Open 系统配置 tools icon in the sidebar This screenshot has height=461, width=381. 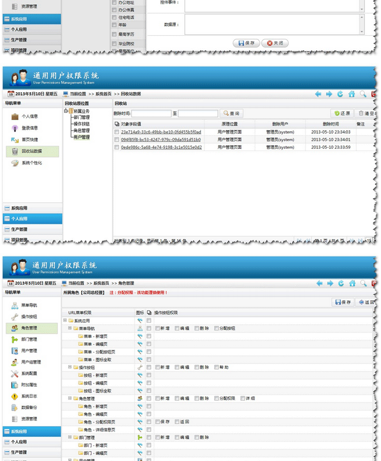[x=14, y=374]
